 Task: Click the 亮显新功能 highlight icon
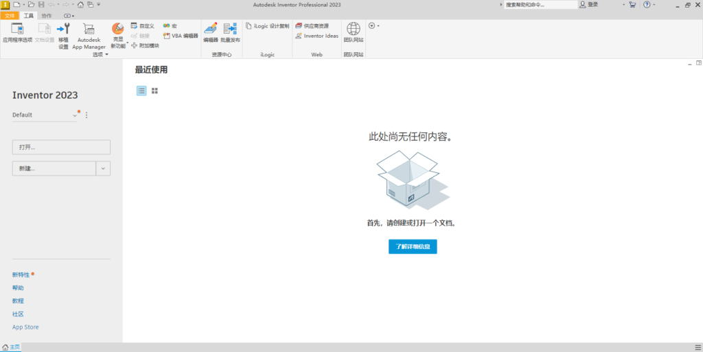pos(118,29)
